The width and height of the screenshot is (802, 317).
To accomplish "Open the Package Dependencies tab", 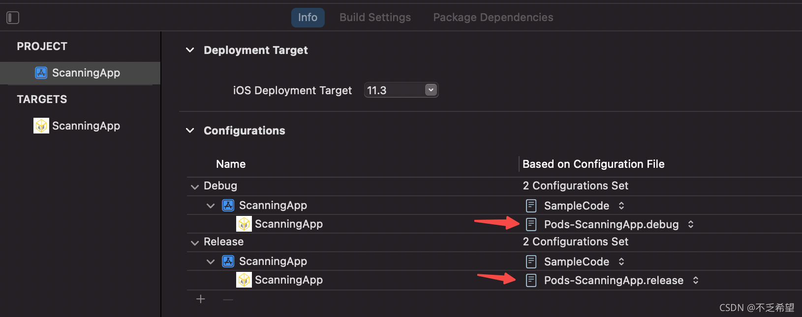I will tap(493, 18).
